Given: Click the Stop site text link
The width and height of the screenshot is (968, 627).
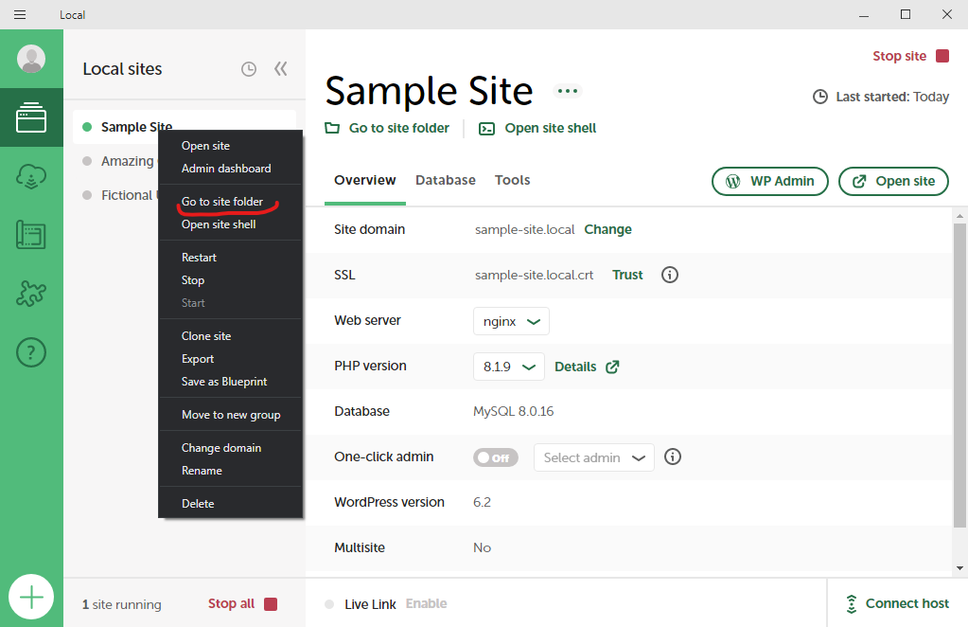Looking at the screenshot, I should point(900,56).
